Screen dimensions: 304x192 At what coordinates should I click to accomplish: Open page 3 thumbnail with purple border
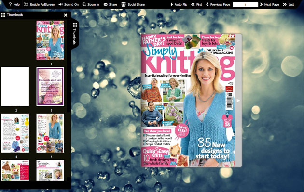click(x=50, y=87)
